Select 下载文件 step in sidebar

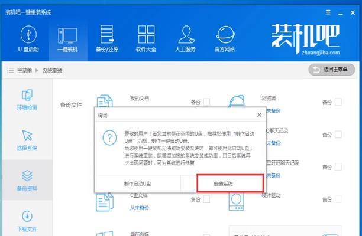tap(27, 221)
